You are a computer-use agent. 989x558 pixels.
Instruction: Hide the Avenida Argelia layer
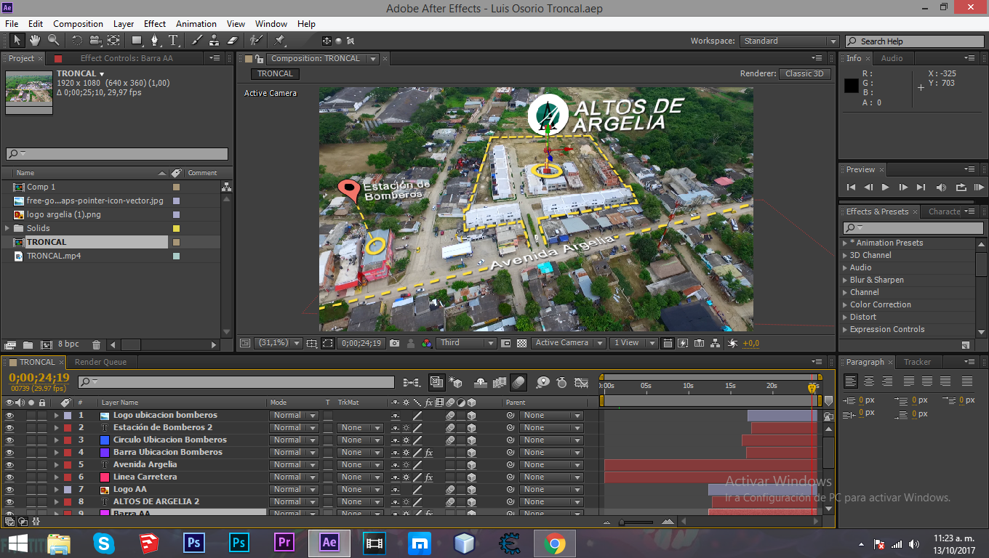[x=9, y=465]
